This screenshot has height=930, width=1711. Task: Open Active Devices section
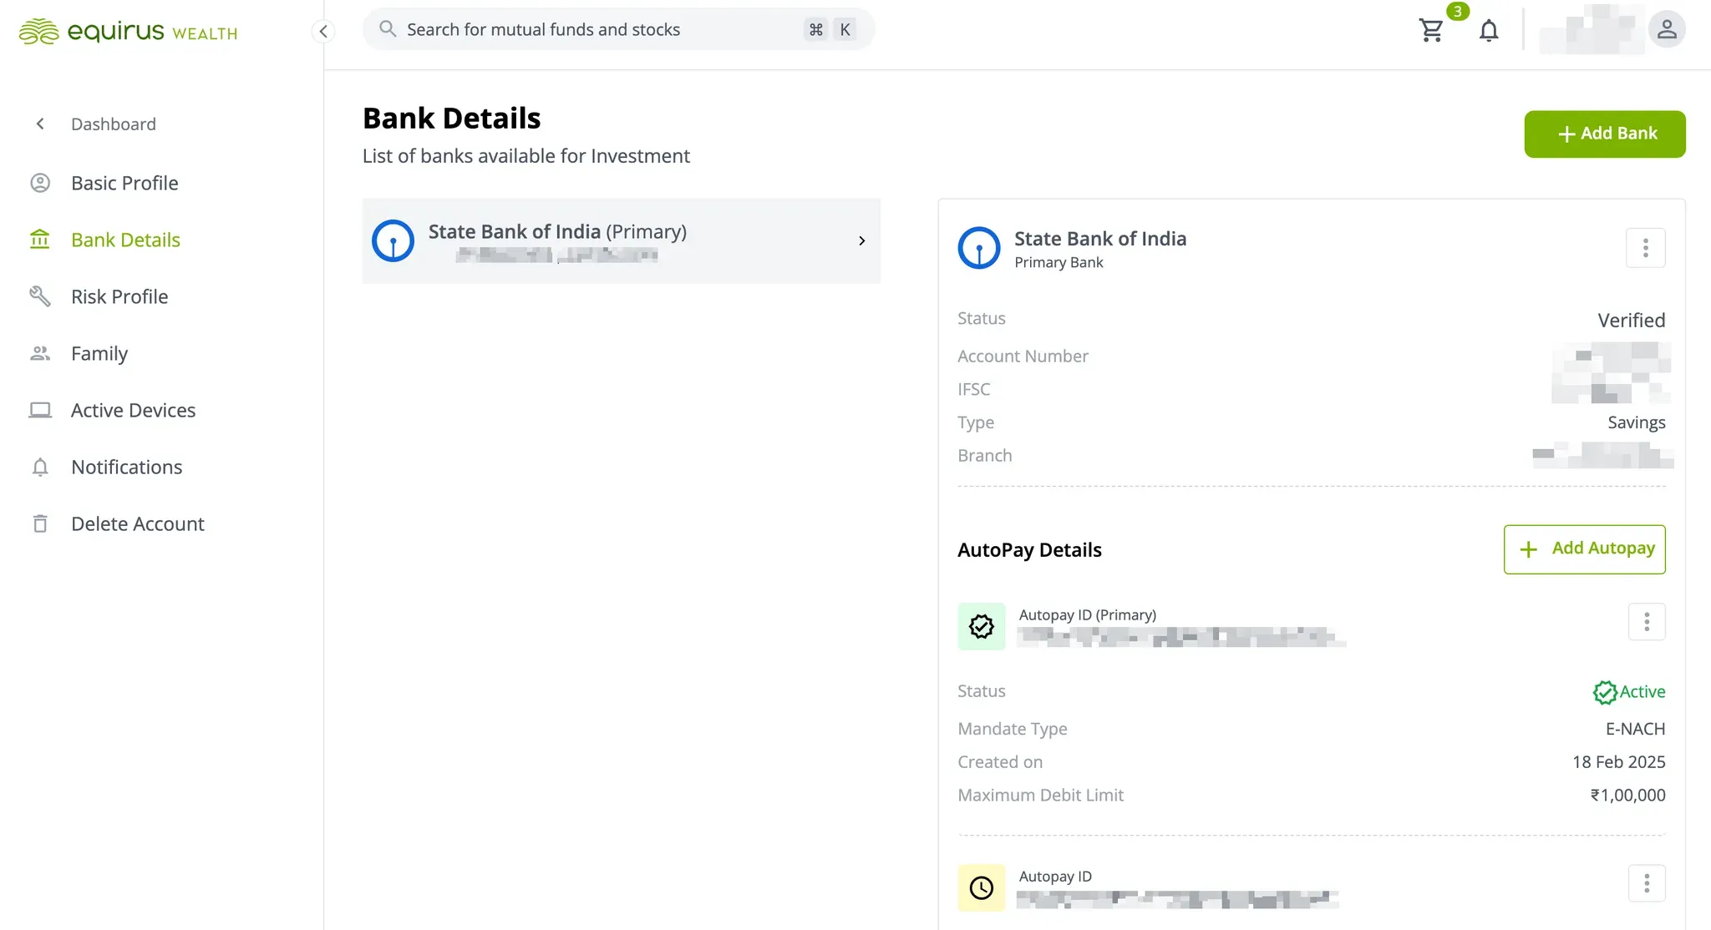point(133,410)
